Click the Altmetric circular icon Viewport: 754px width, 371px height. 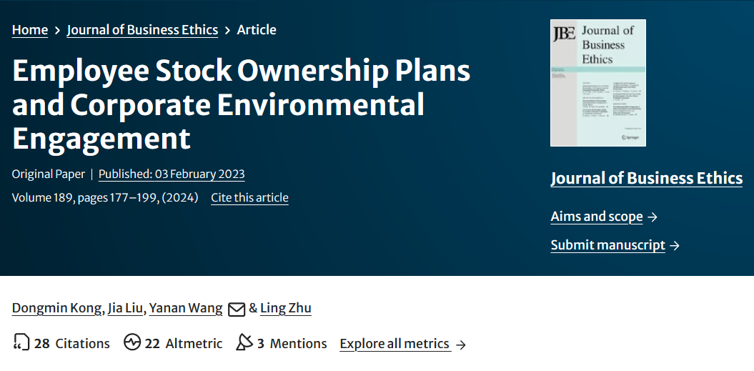tap(132, 342)
